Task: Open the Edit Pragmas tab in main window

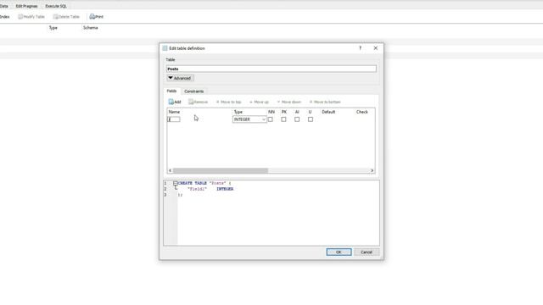Action: tap(26, 6)
